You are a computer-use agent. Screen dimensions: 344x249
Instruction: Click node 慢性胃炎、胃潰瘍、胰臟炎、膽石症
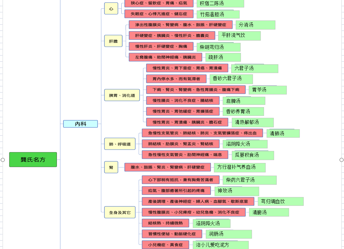pos(187,122)
